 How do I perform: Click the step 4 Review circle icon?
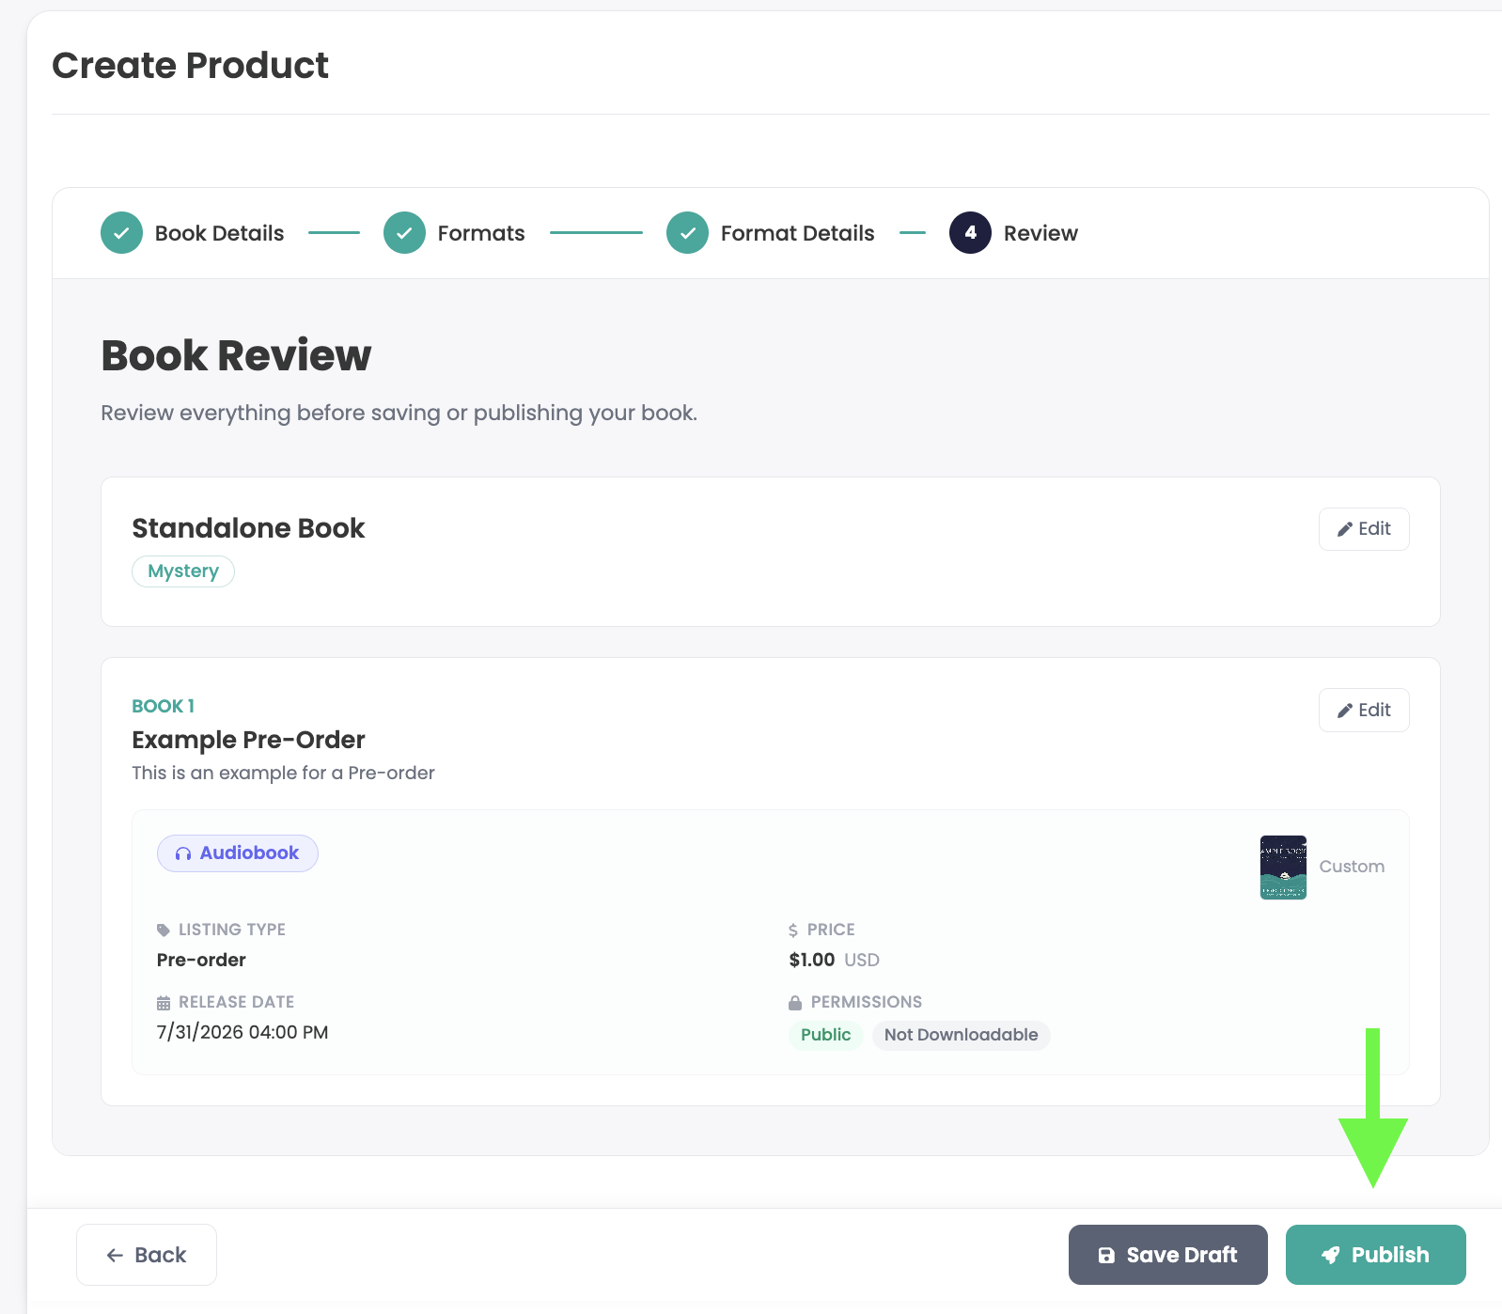970,233
